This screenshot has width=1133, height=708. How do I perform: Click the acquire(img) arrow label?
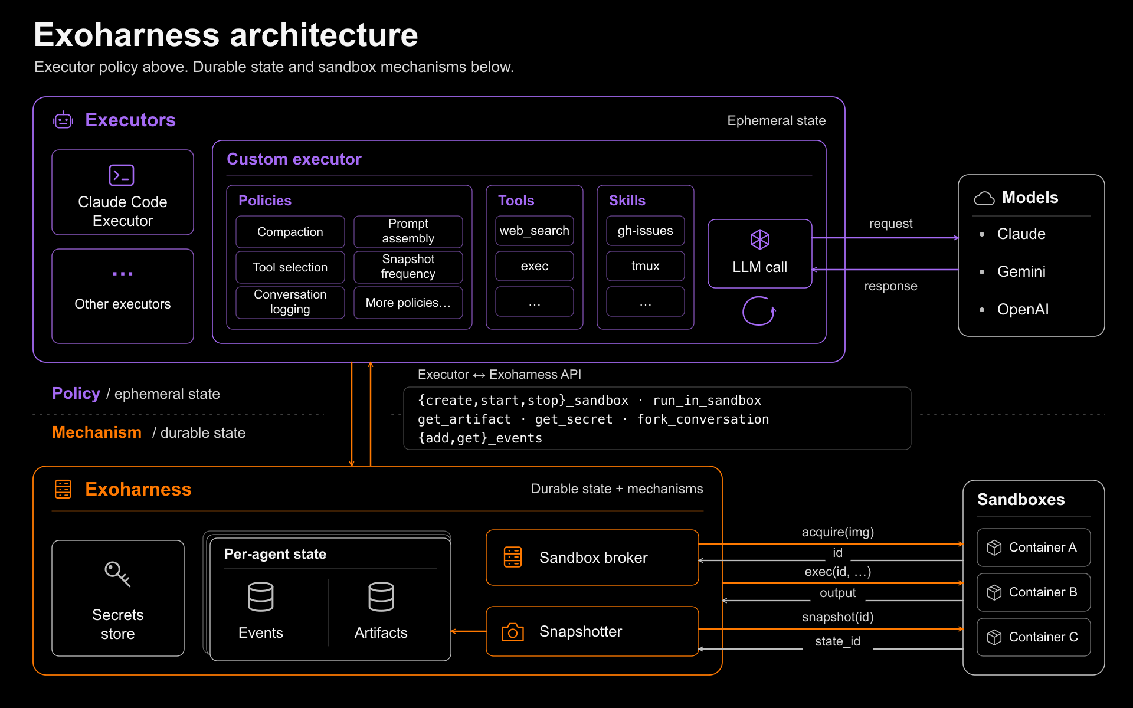point(838,532)
